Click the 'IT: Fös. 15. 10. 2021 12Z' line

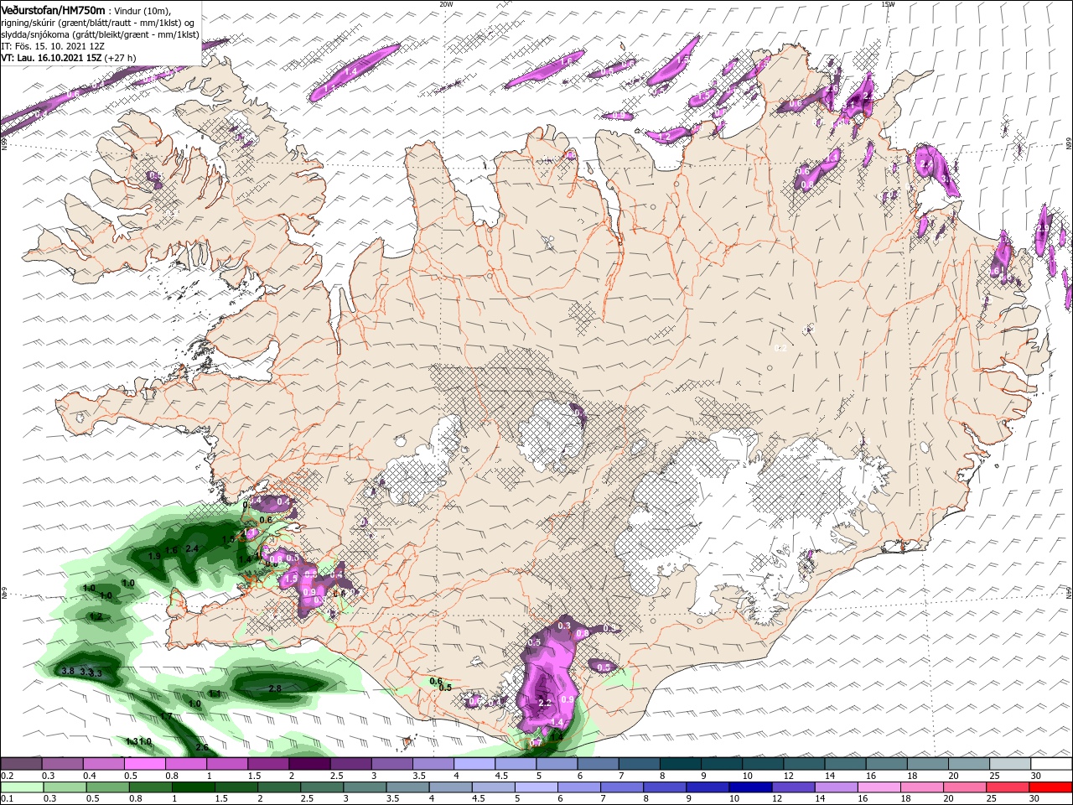pos(53,46)
